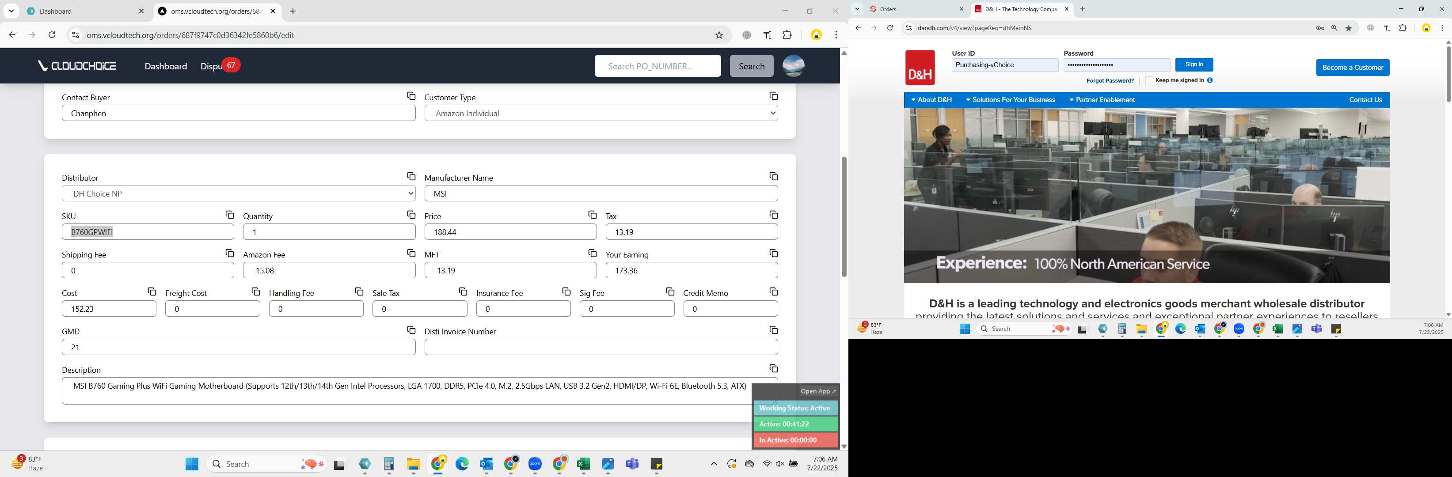Copy the Handling Fee value
1452x477 pixels.
tap(359, 291)
